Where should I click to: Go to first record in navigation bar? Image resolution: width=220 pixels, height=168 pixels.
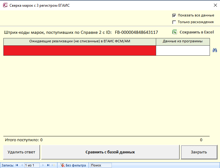click(17, 165)
